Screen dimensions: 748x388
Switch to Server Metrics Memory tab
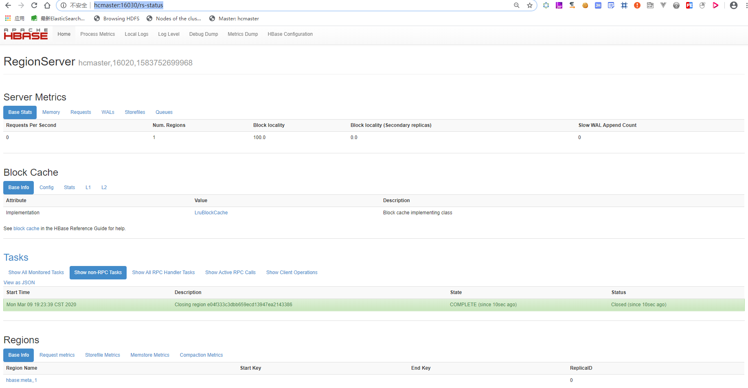51,112
